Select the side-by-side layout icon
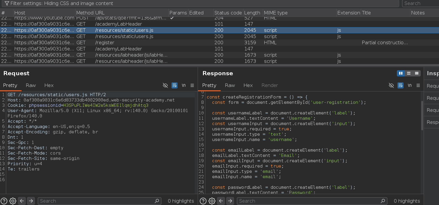 click(401, 73)
